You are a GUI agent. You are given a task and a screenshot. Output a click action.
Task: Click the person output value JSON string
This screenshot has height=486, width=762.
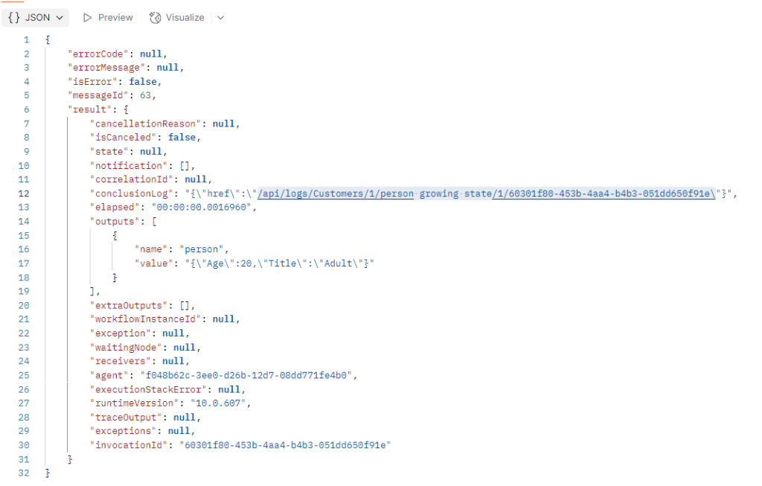tap(280, 263)
